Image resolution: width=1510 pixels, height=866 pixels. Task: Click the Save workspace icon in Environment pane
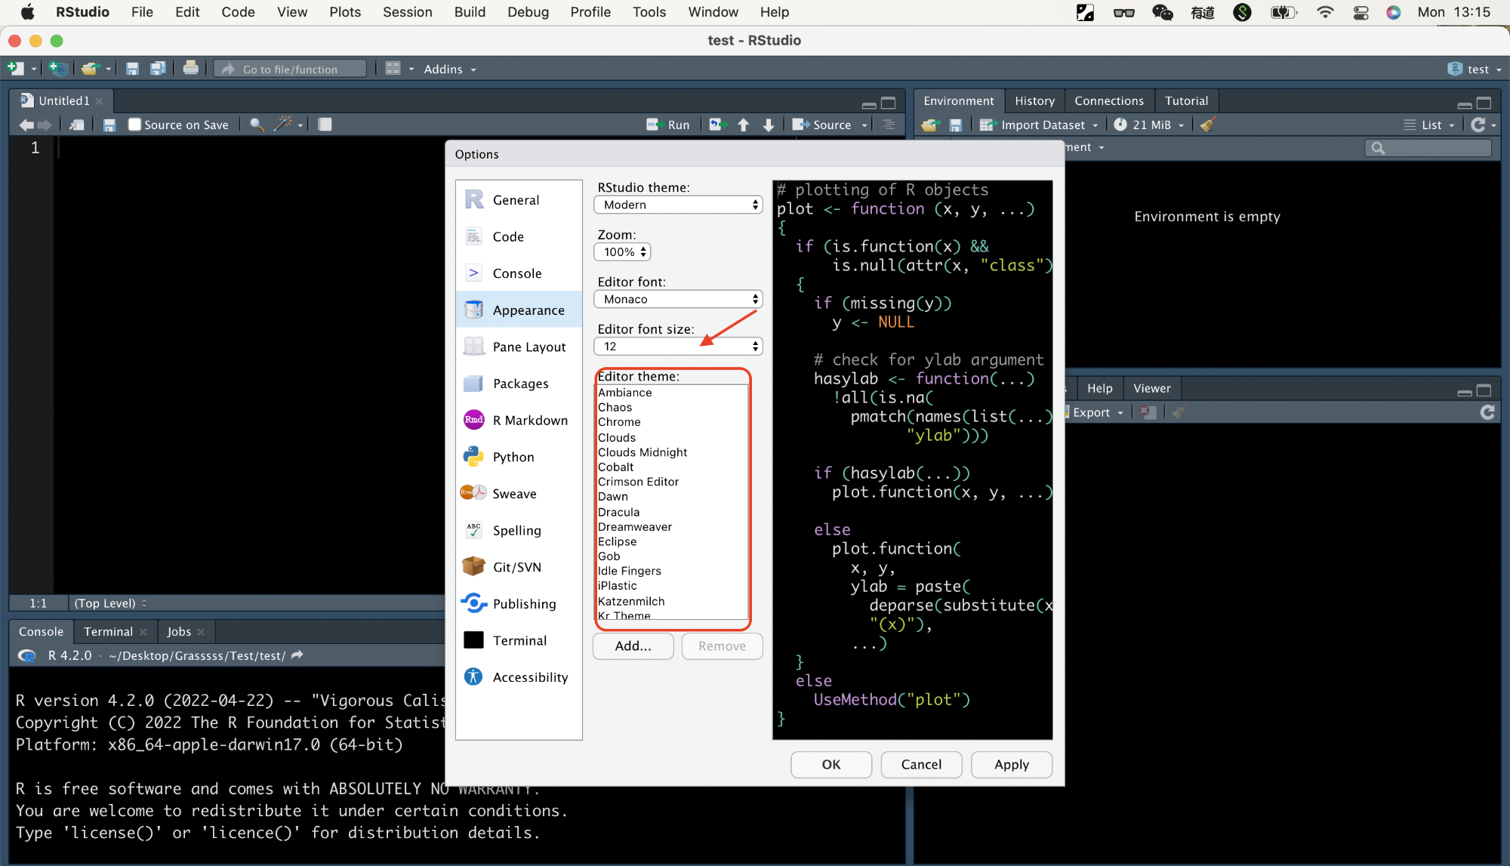(x=956, y=125)
